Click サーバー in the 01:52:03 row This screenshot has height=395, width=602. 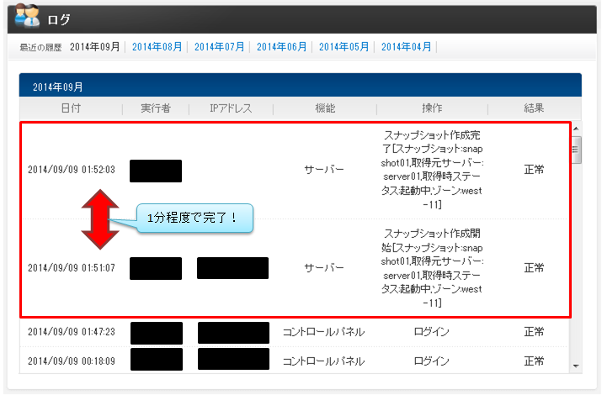[324, 170]
